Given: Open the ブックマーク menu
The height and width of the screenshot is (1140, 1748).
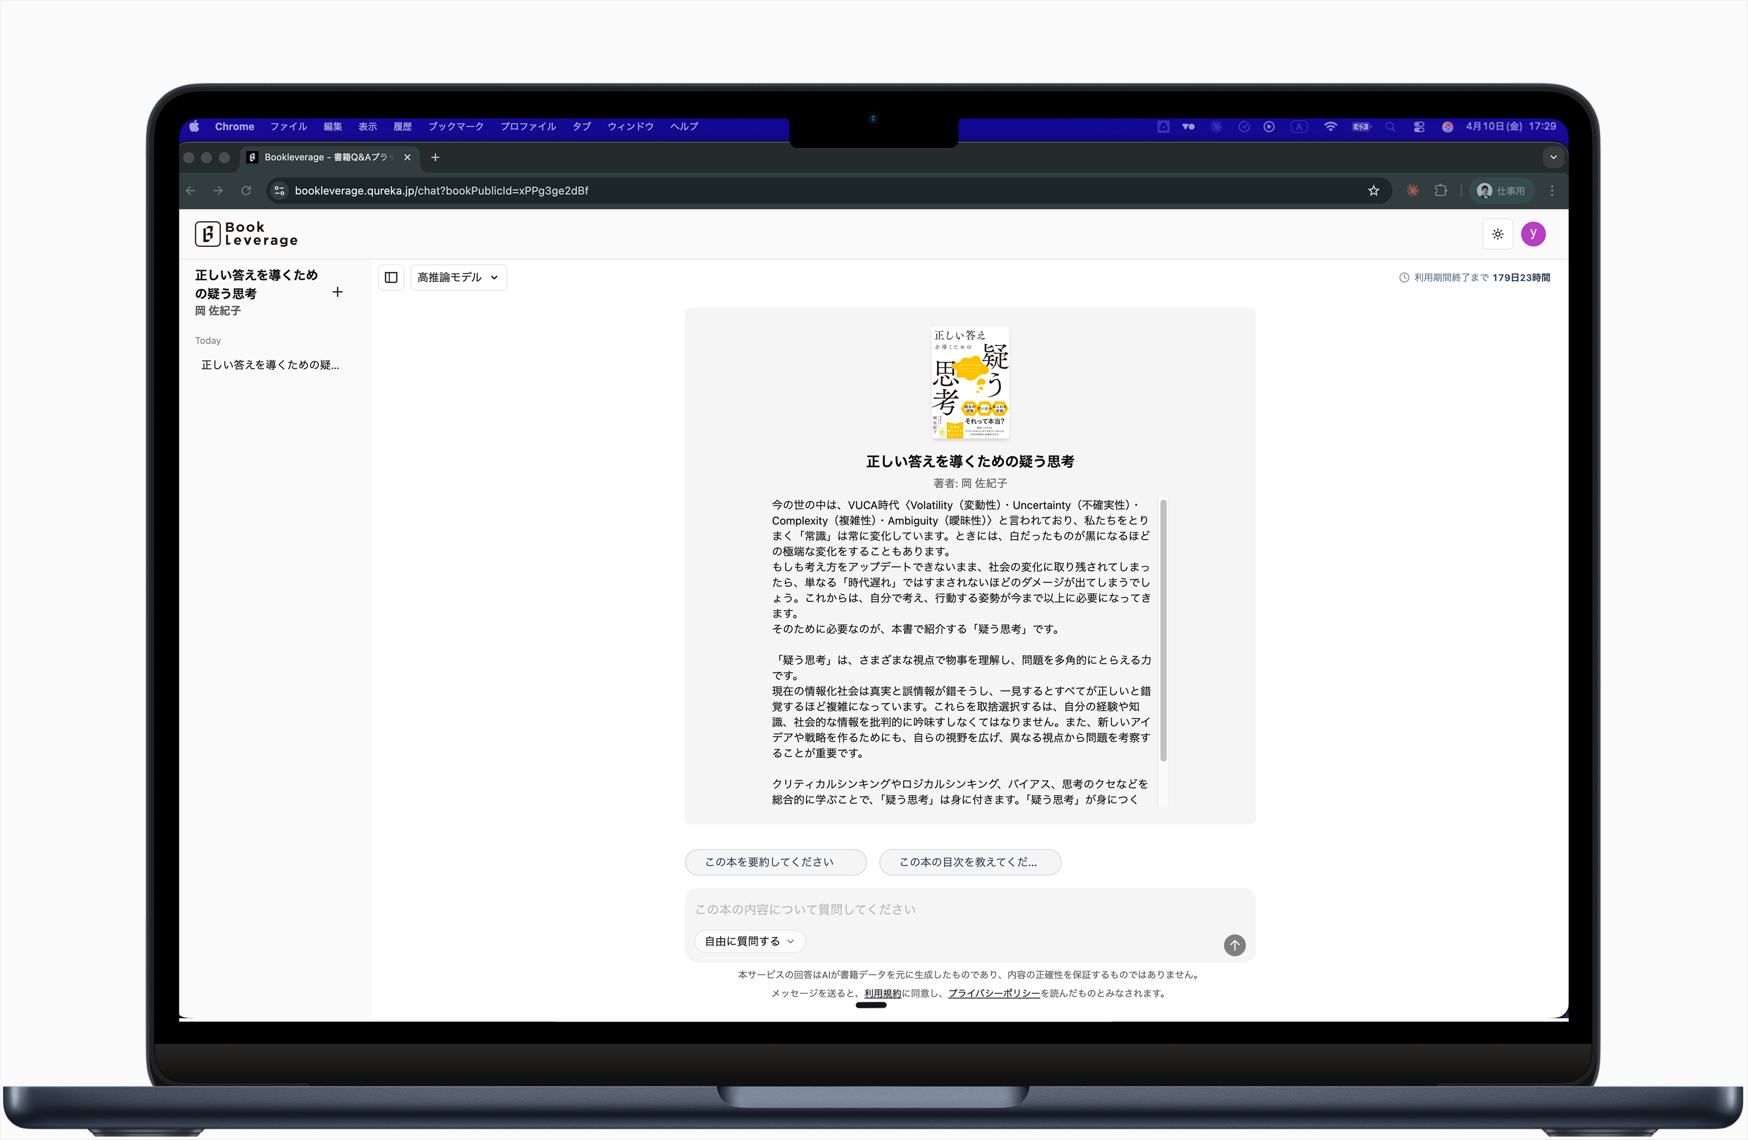Looking at the screenshot, I should pyautogui.click(x=455, y=126).
